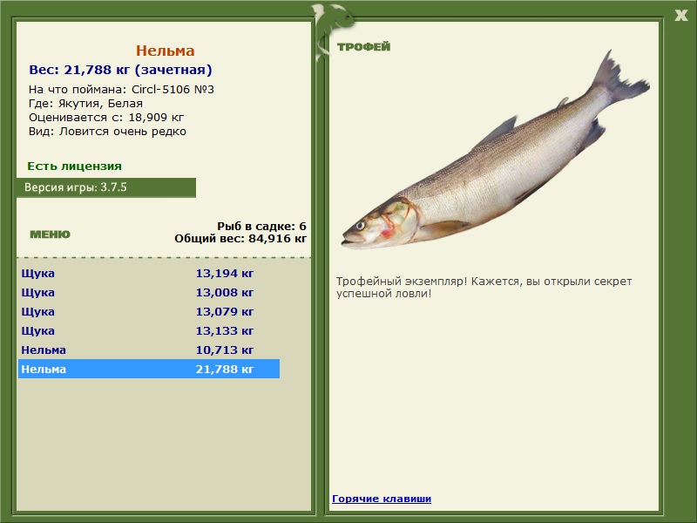Click the Вид: Ловится очень редко line
Image resolution: width=697 pixels, height=523 pixels.
107,132
